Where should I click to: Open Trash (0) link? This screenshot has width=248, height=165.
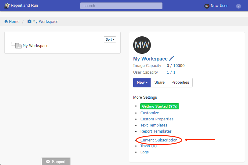pos(148,146)
